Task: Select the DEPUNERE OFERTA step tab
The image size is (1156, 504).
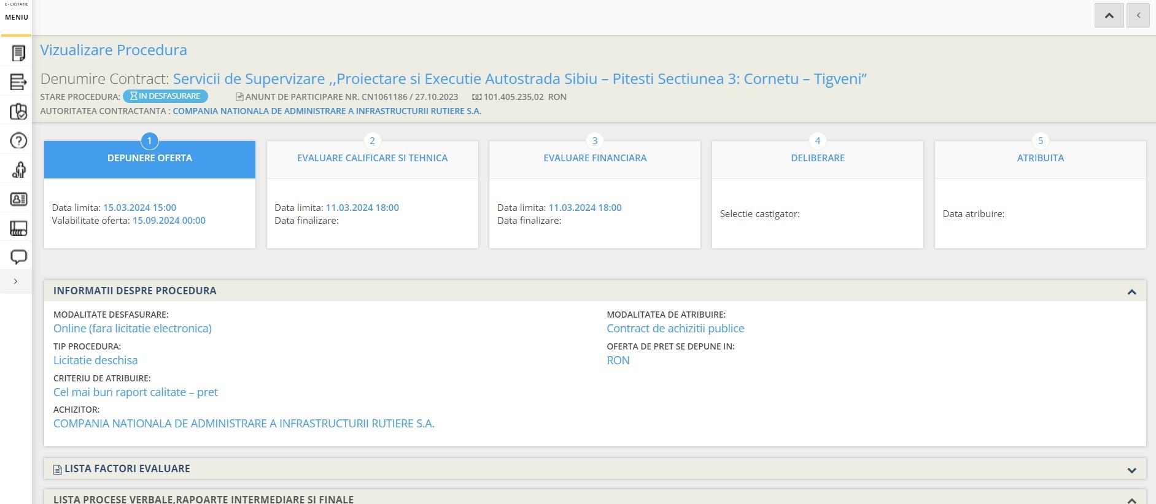Action: tap(150, 159)
